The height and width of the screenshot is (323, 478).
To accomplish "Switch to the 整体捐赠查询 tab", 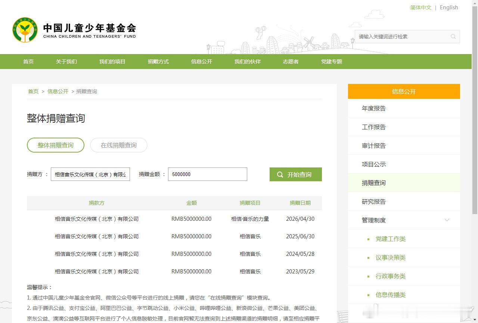I will [56, 145].
